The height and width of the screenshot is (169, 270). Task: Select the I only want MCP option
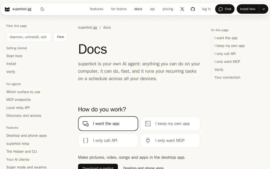tap(170, 140)
